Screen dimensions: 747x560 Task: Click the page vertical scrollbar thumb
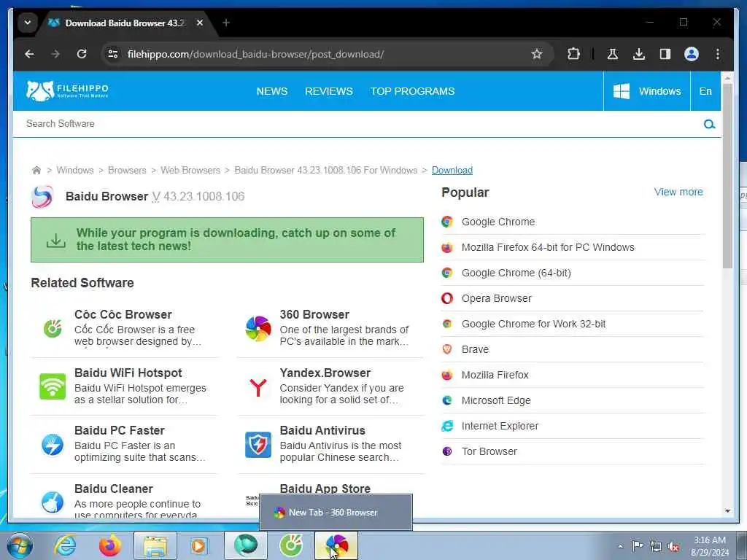pyautogui.click(x=727, y=176)
